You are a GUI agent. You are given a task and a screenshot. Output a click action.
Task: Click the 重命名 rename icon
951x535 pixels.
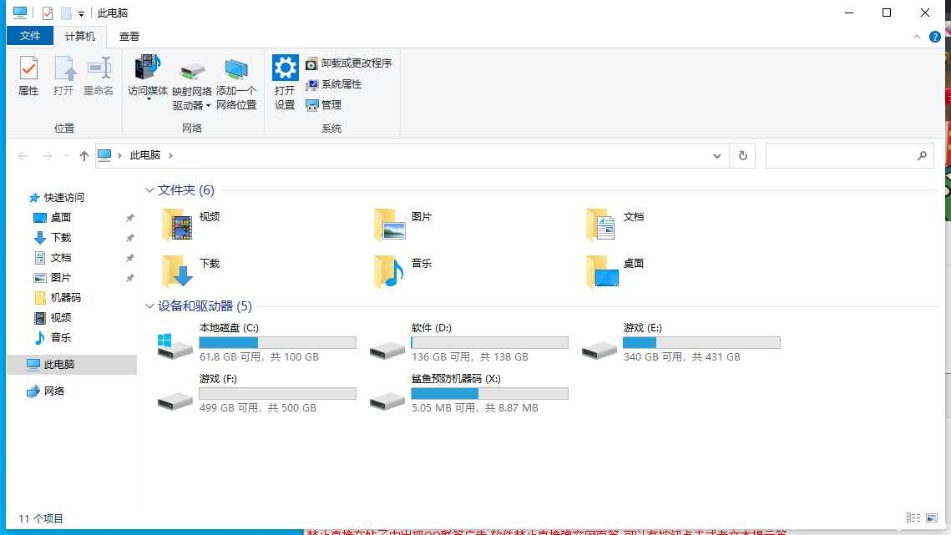click(99, 68)
